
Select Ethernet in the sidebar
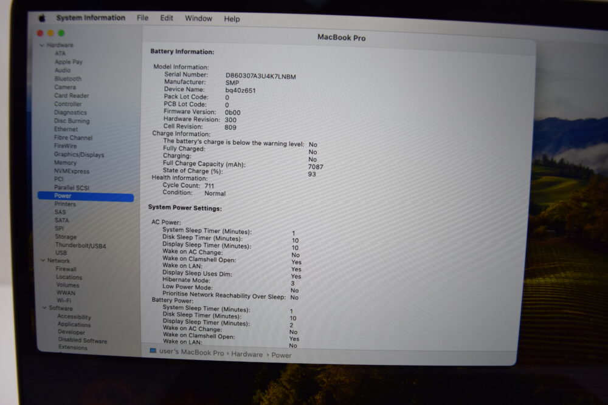point(66,129)
